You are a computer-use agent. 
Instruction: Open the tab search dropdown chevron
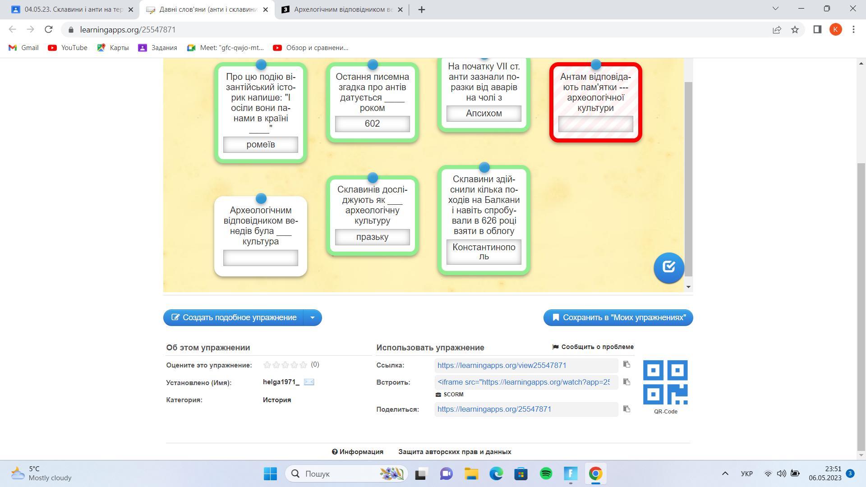tap(776, 9)
